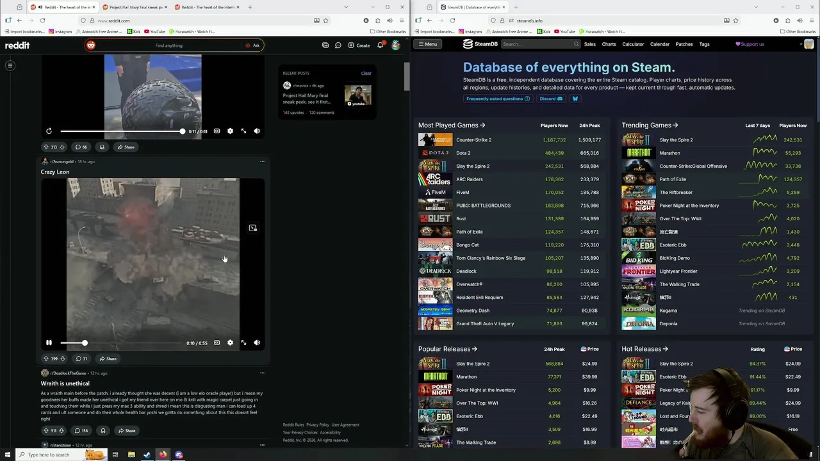Open the Reddit advertise icon
This screenshot has width=820, height=461.
coord(325,45)
